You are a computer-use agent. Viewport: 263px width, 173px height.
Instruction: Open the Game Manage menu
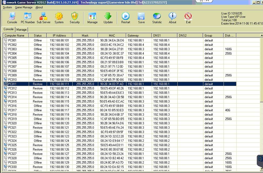tap(23, 7)
